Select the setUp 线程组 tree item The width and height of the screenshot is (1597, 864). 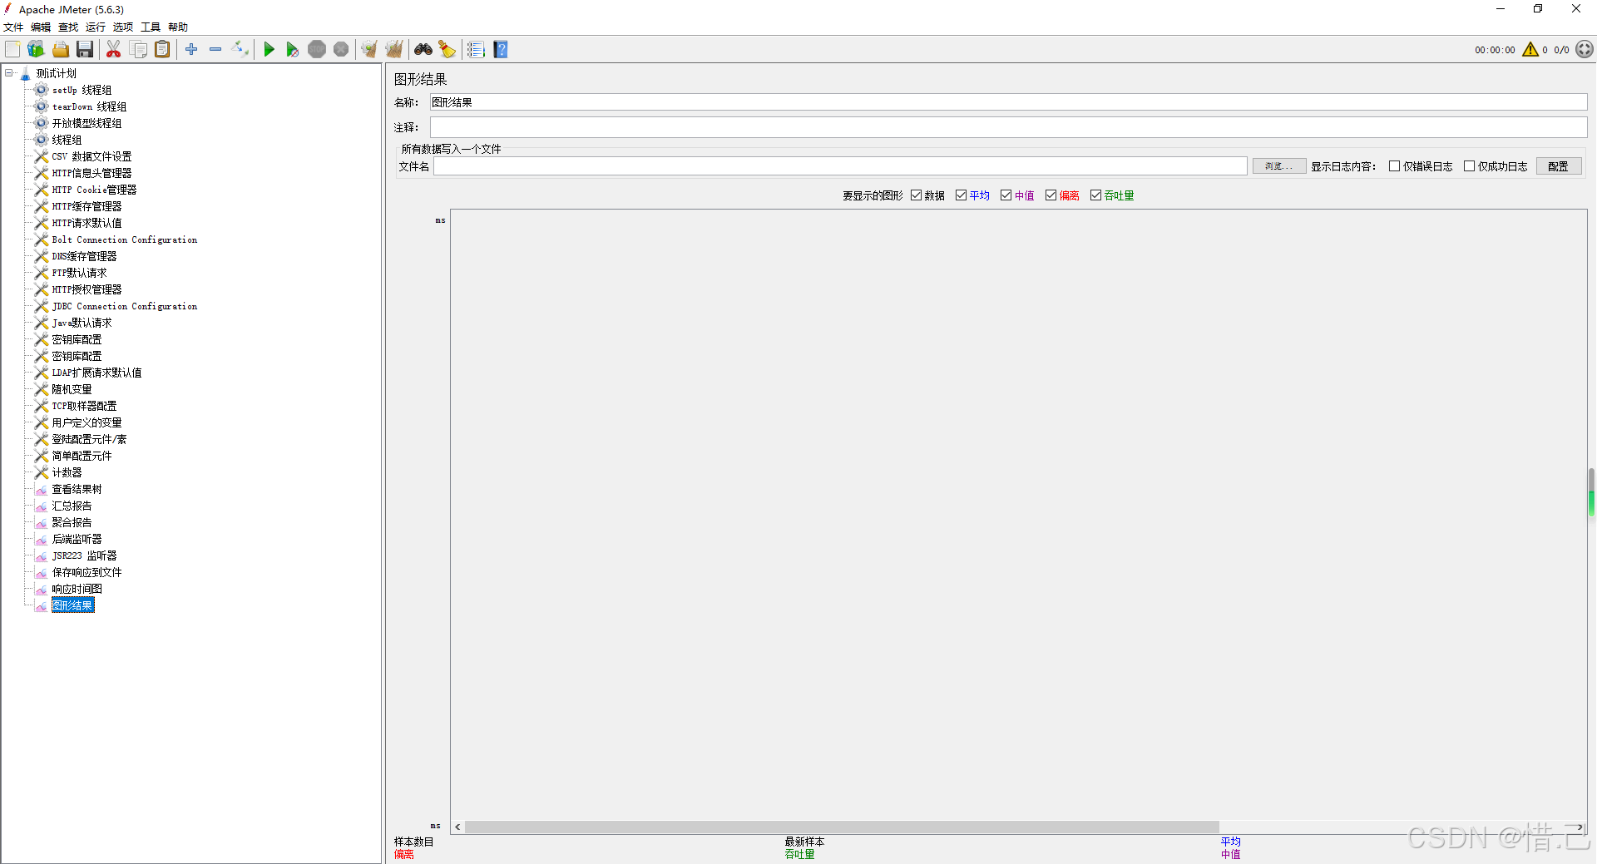(82, 90)
